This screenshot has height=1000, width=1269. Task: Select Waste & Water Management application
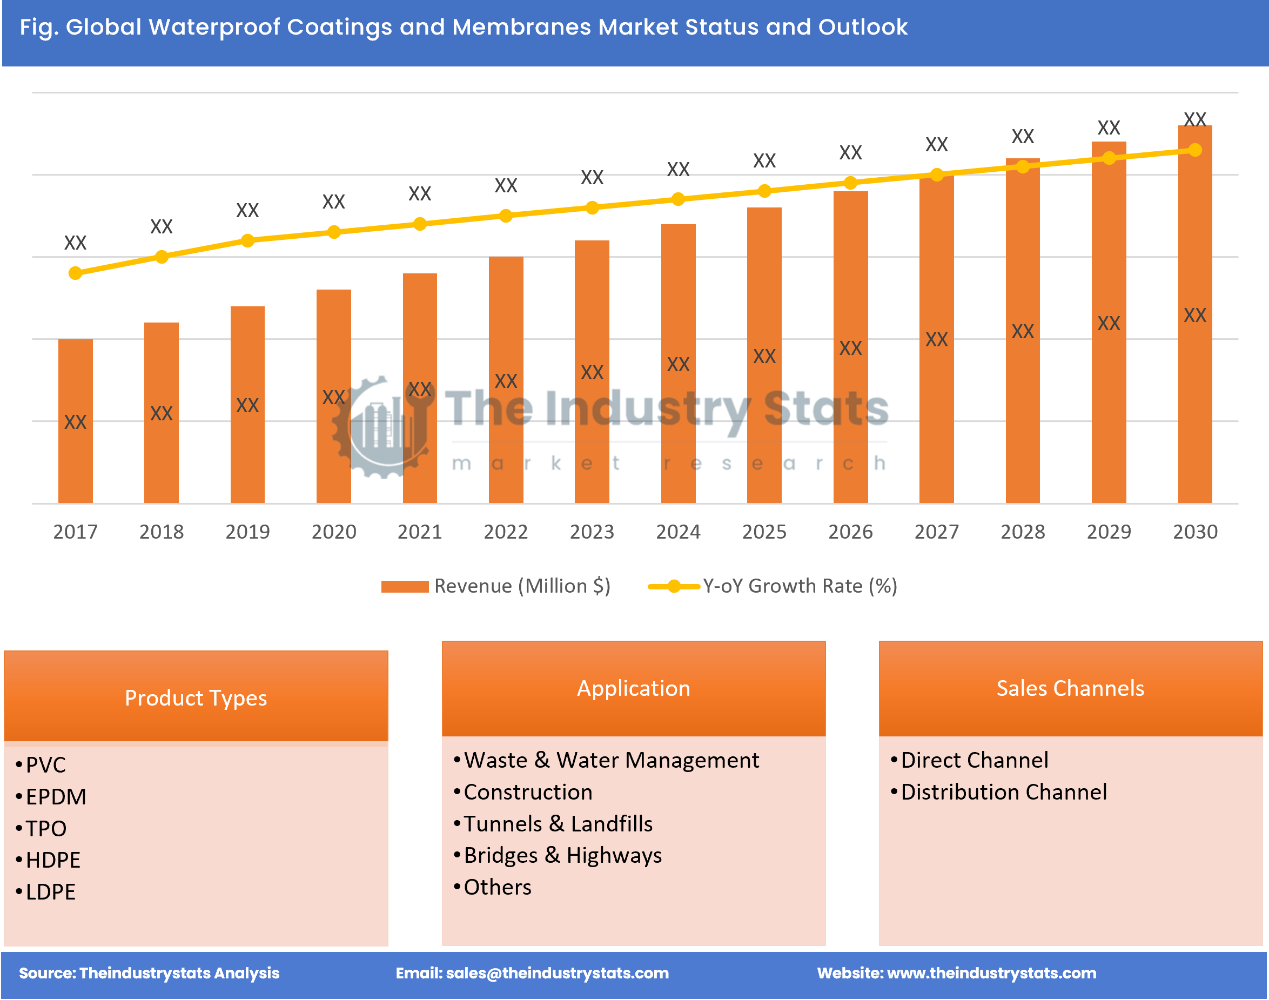611,760
